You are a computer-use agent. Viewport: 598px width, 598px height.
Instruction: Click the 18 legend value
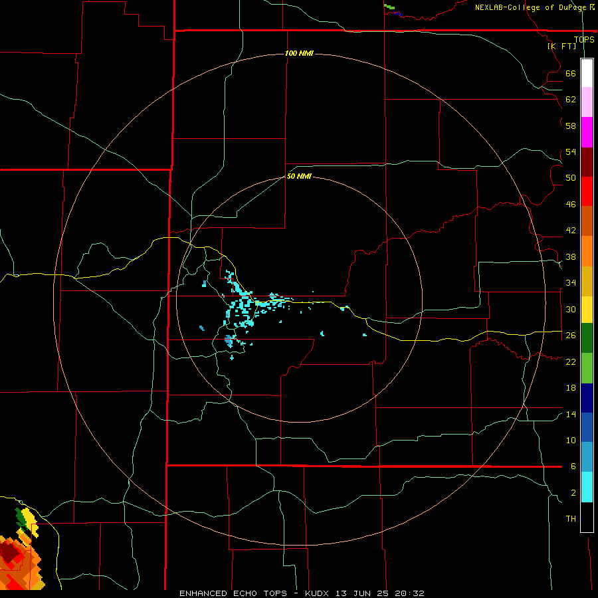571,388
